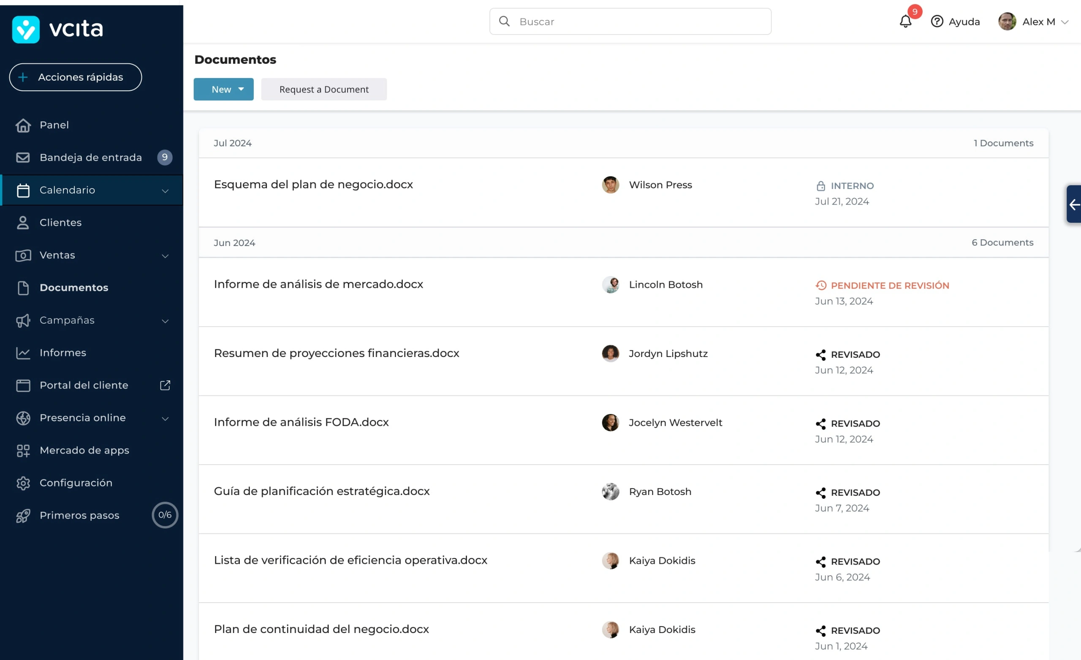This screenshot has height=660, width=1081.
Task: Open the Panel home icon
Action: tap(23, 125)
